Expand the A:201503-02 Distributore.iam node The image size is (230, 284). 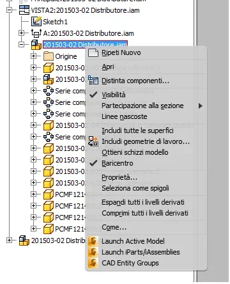tap(21, 33)
